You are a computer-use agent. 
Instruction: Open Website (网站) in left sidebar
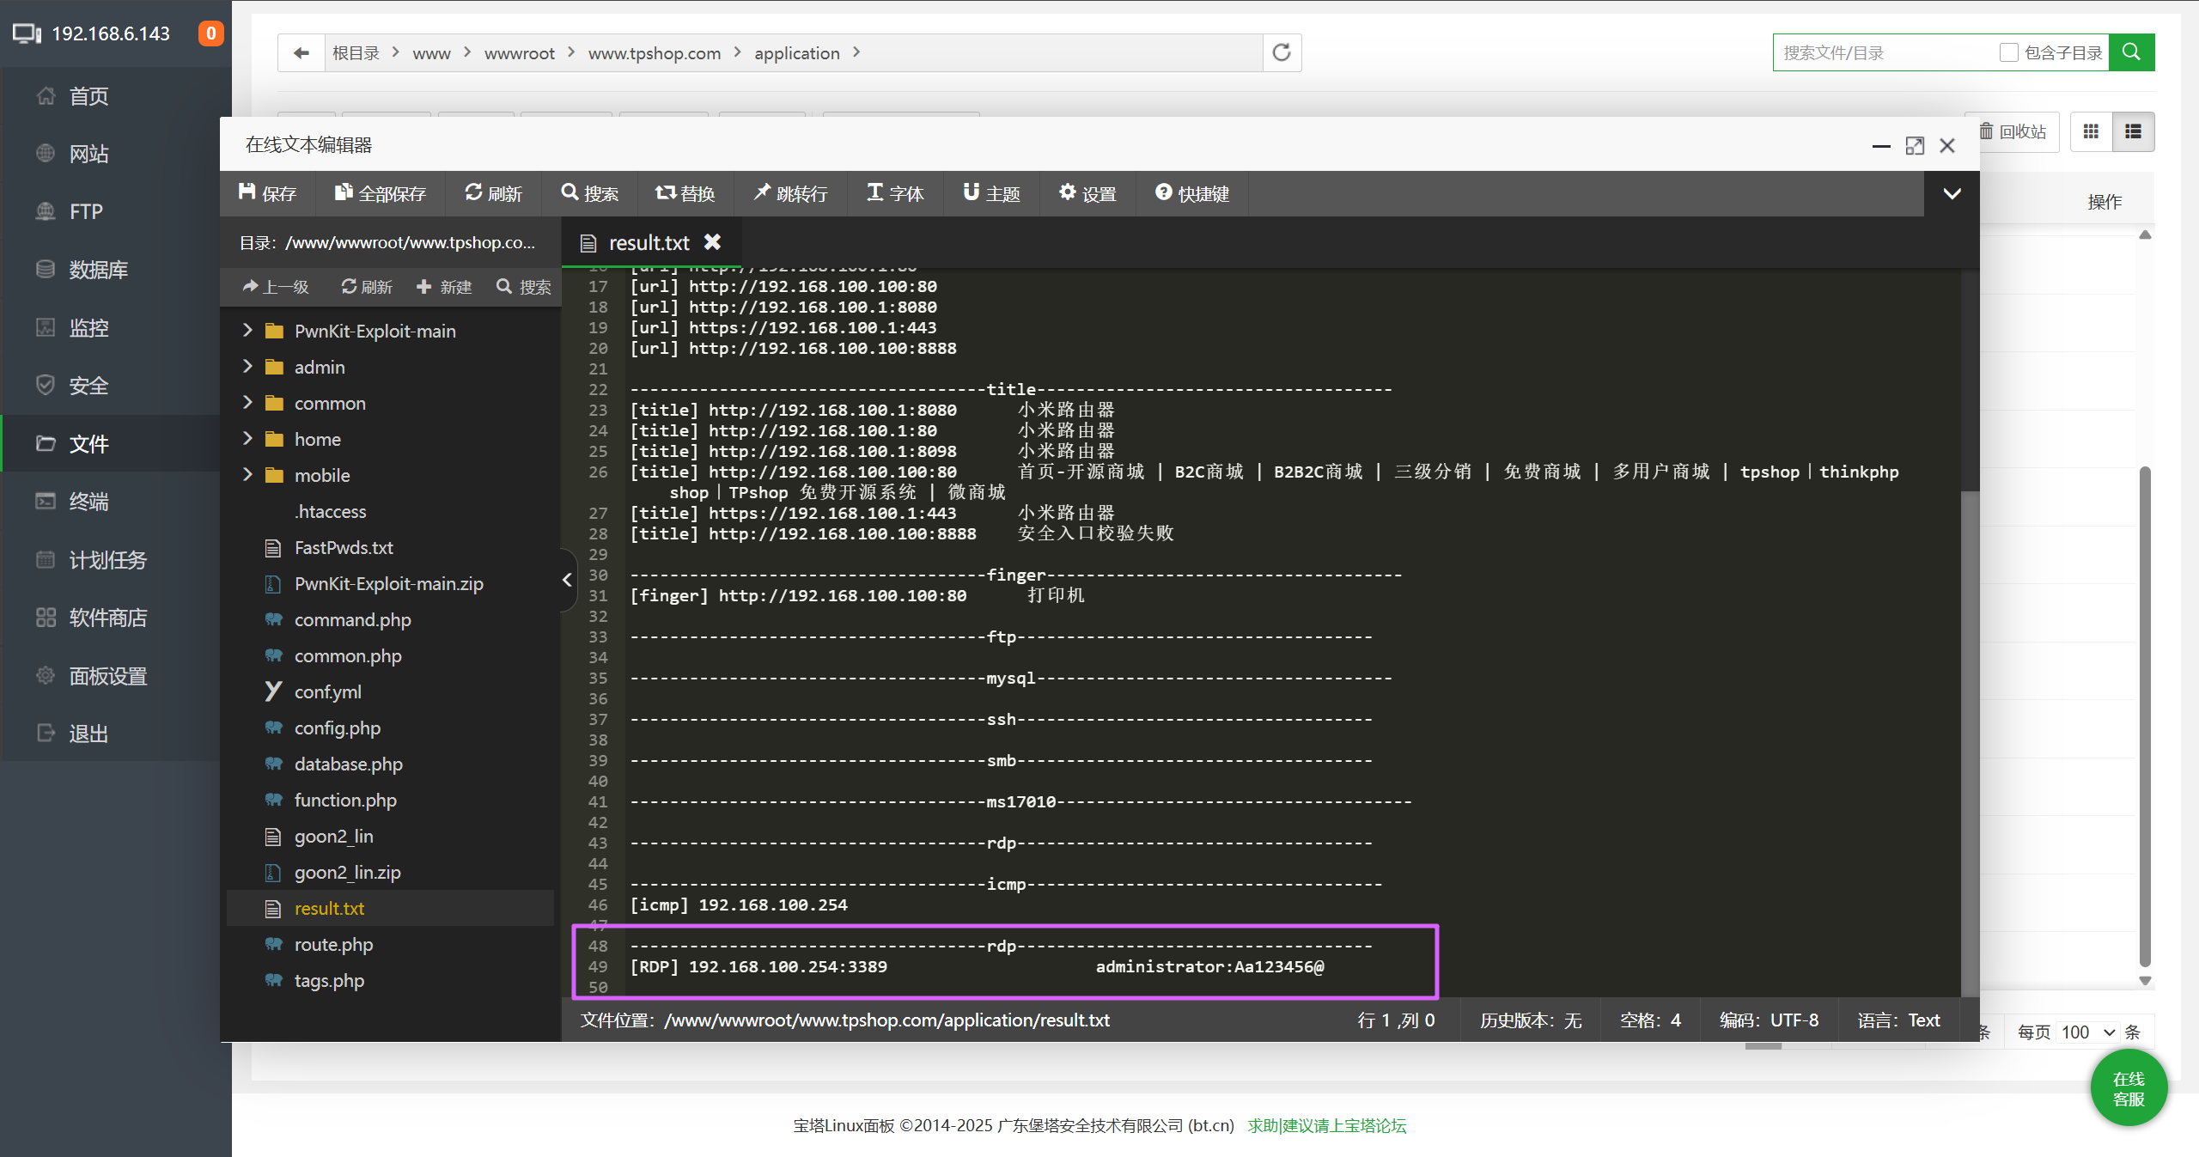pyautogui.click(x=88, y=154)
